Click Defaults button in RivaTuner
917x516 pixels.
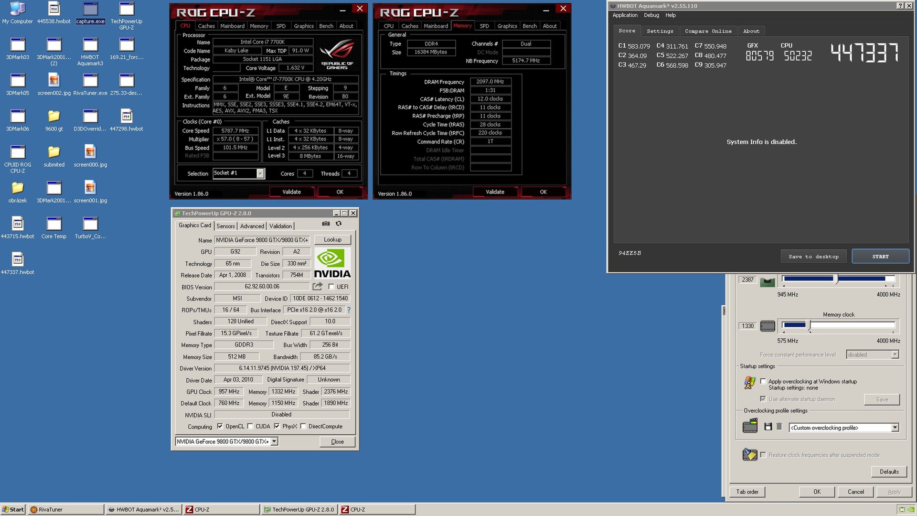pos(889,472)
